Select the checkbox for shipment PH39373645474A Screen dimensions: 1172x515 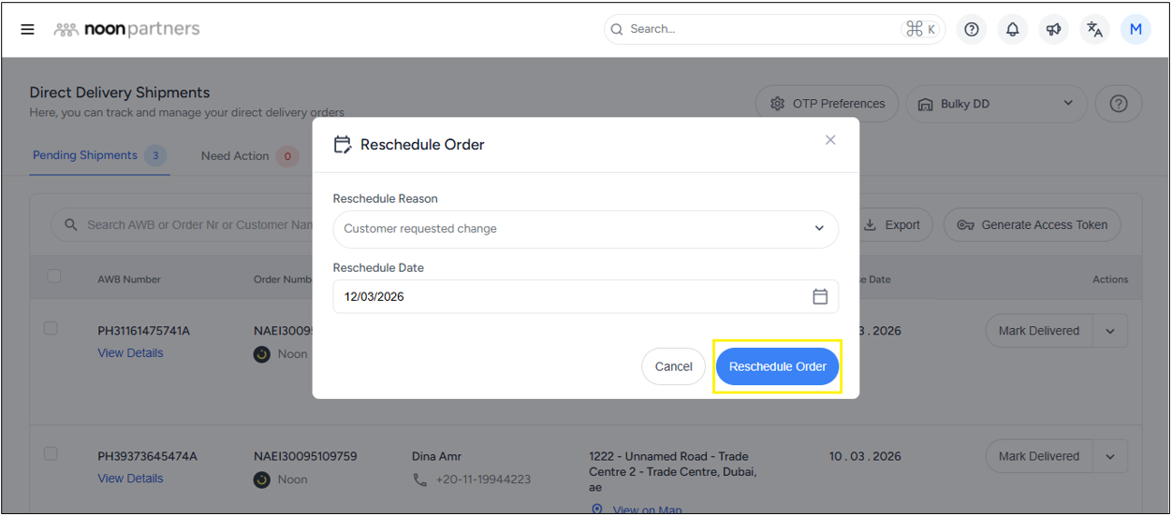pyautogui.click(x=51, y=453)
